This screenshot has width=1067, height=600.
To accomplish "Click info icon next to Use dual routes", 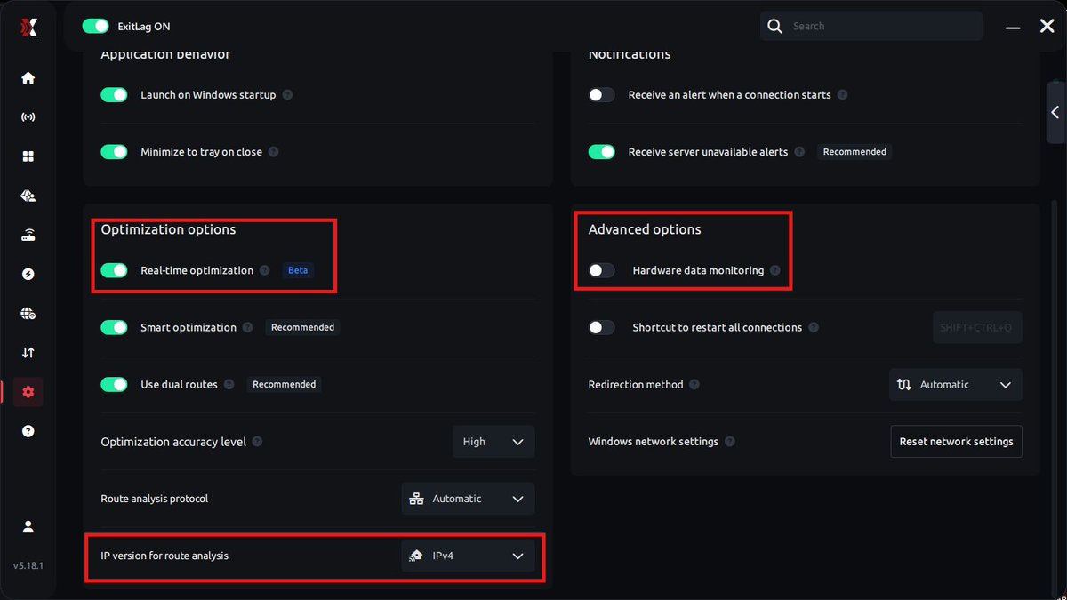I will pos(229,385).
